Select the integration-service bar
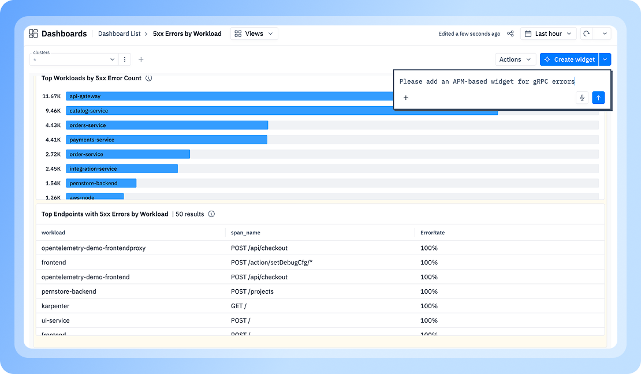This screenshot has width=641, height=374. pos(122,169)
